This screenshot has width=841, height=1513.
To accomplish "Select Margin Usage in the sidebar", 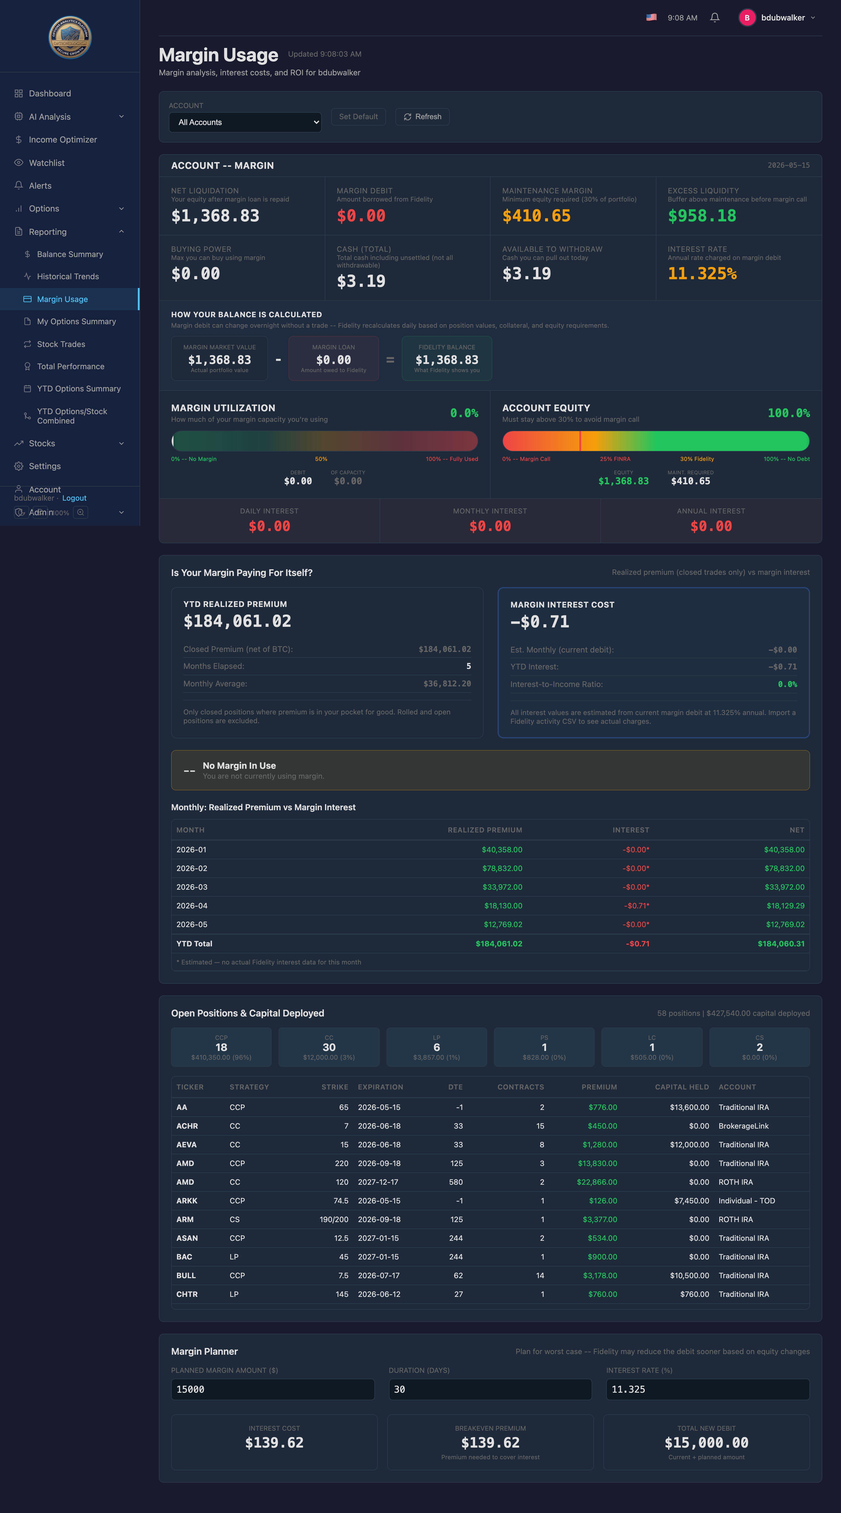I will (70, 299).
